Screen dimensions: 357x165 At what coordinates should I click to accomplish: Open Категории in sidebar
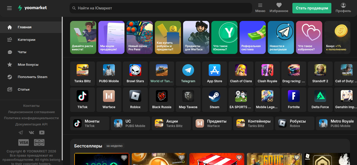click(x=31, y=40)
